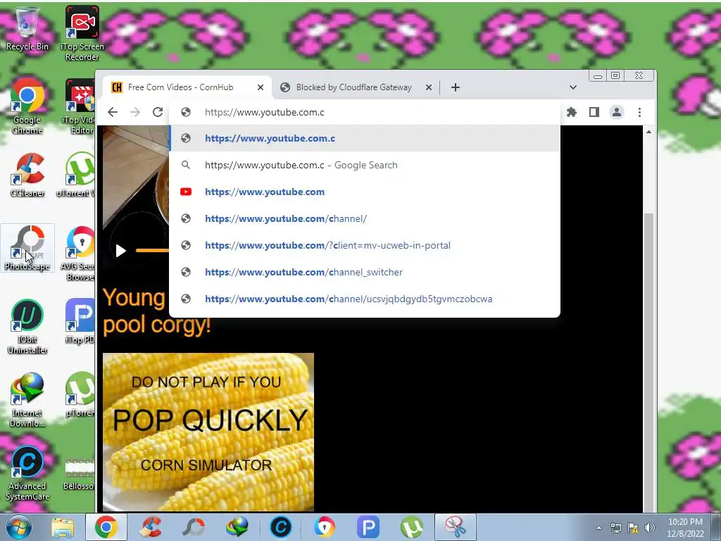721x541 pixels.
Task: Select the ?client=mv-ucweb-in-portal suggestion
Action: tap(365, 245)
